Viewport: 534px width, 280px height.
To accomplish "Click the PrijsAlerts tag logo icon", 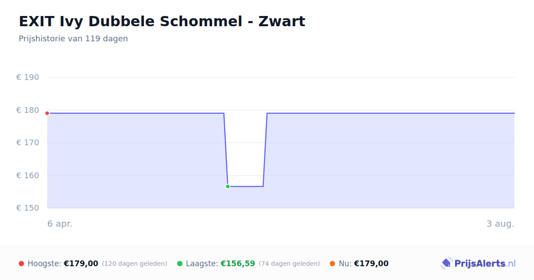I will [x=446, y=264].
